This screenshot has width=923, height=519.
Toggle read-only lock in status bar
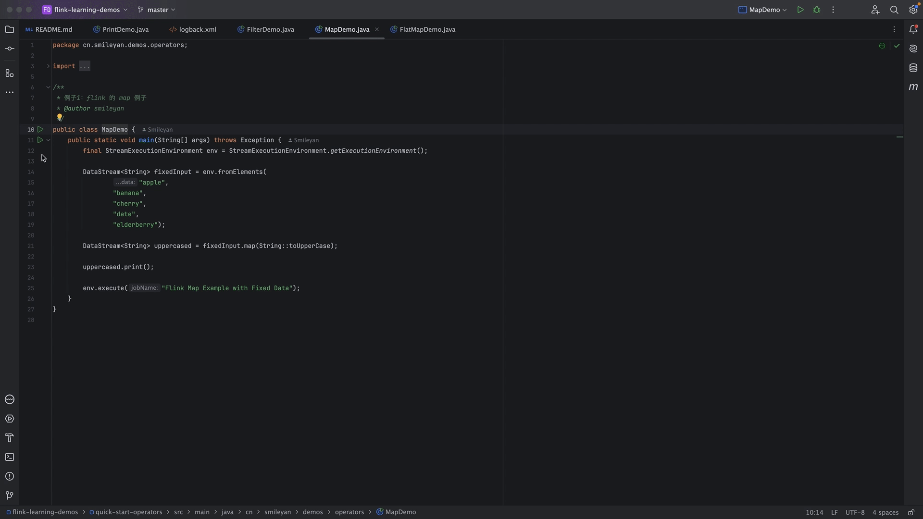(x=911, y=512)
